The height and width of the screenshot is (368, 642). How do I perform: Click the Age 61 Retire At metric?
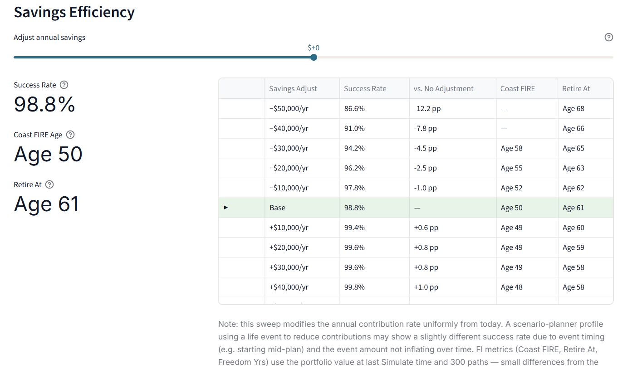click(46, 204)
